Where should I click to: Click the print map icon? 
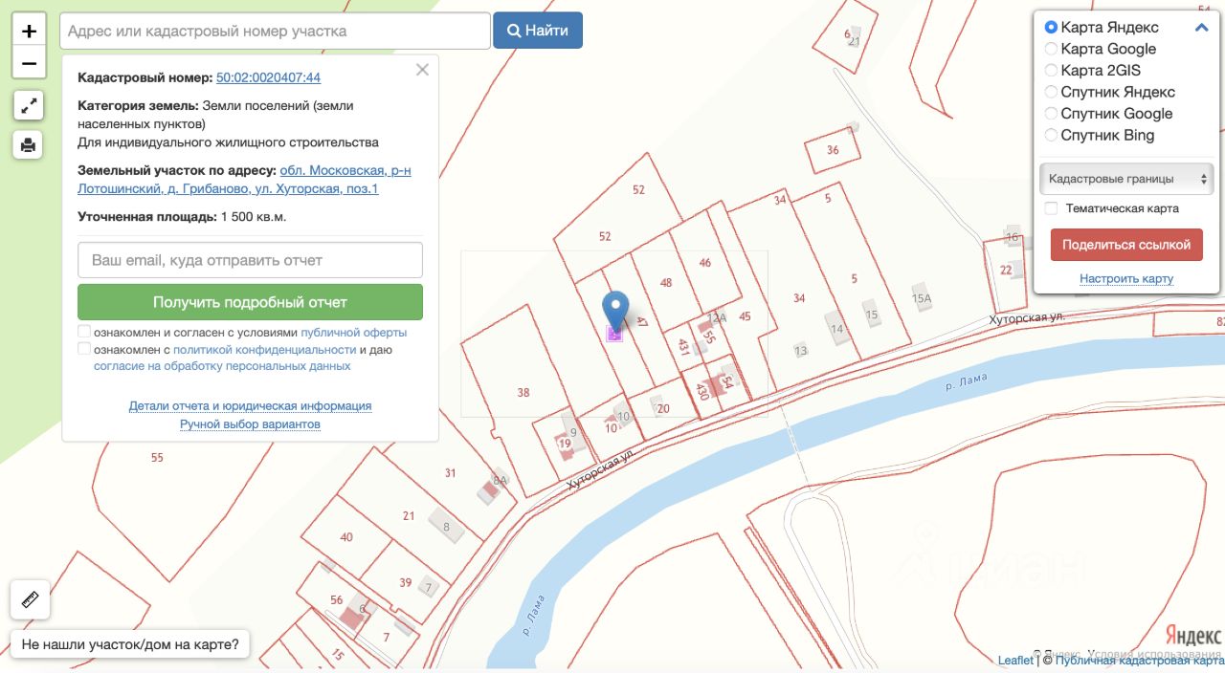point(29,144)
